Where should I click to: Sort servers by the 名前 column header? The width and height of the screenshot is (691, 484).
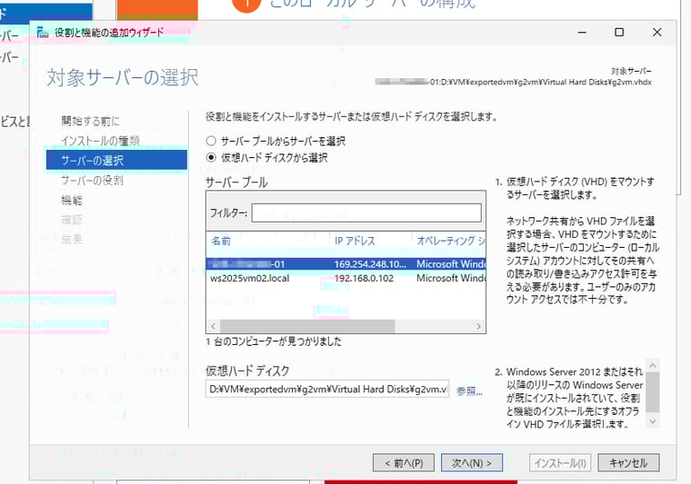[221, 241]
